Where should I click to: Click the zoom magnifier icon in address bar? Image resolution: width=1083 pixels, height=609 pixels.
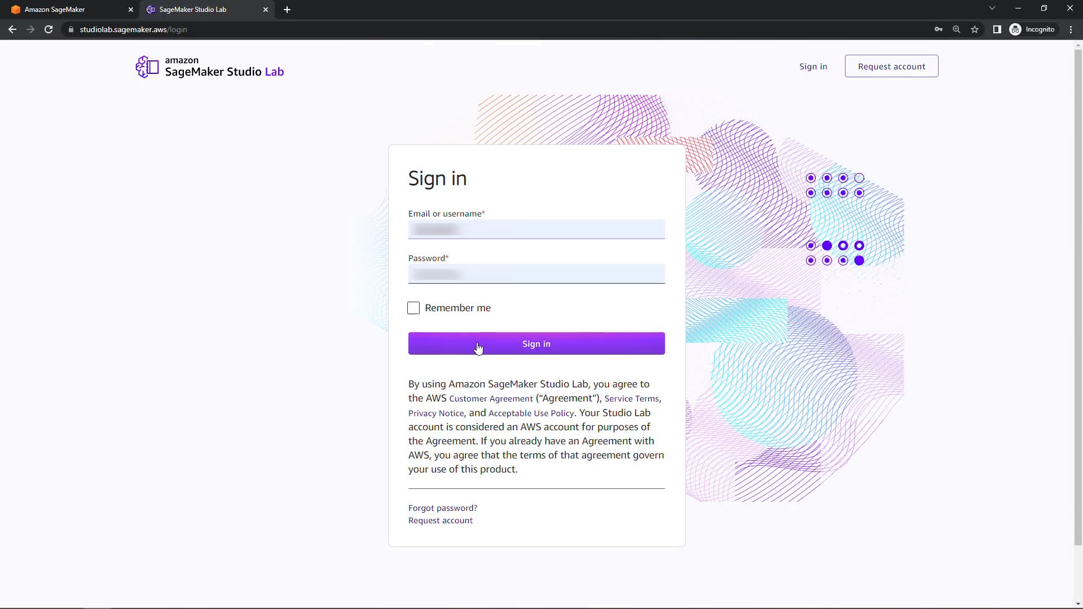pyautogui.click(x=957, y=29)
